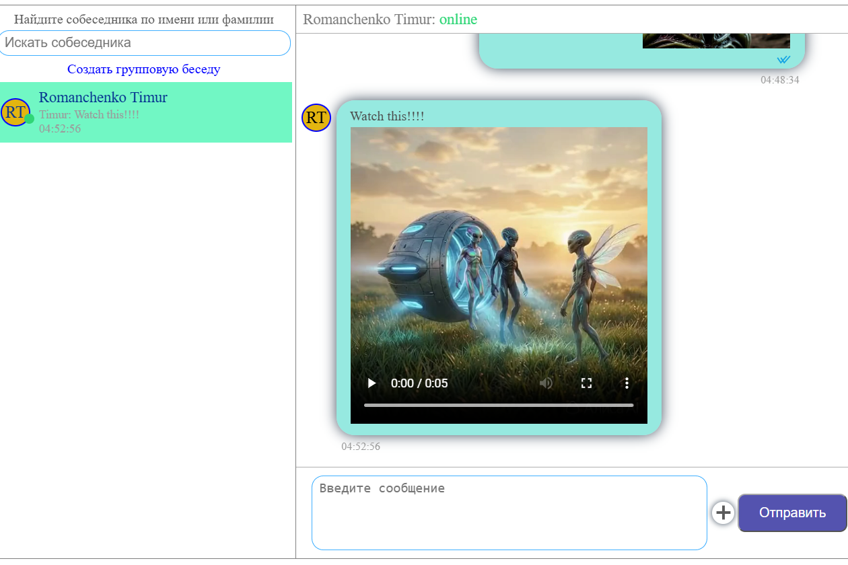Click the Timur: Watch this!!!! preview text
Screen dimensions: 848x565
89,114
